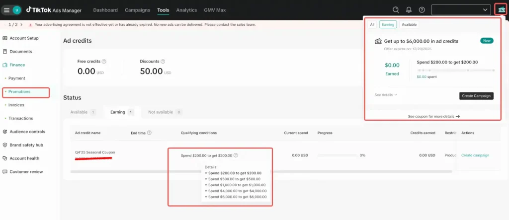This screenshot has width=509, height=220.
Task: Open Account Setup in sidebar
Action: point(24,38)
